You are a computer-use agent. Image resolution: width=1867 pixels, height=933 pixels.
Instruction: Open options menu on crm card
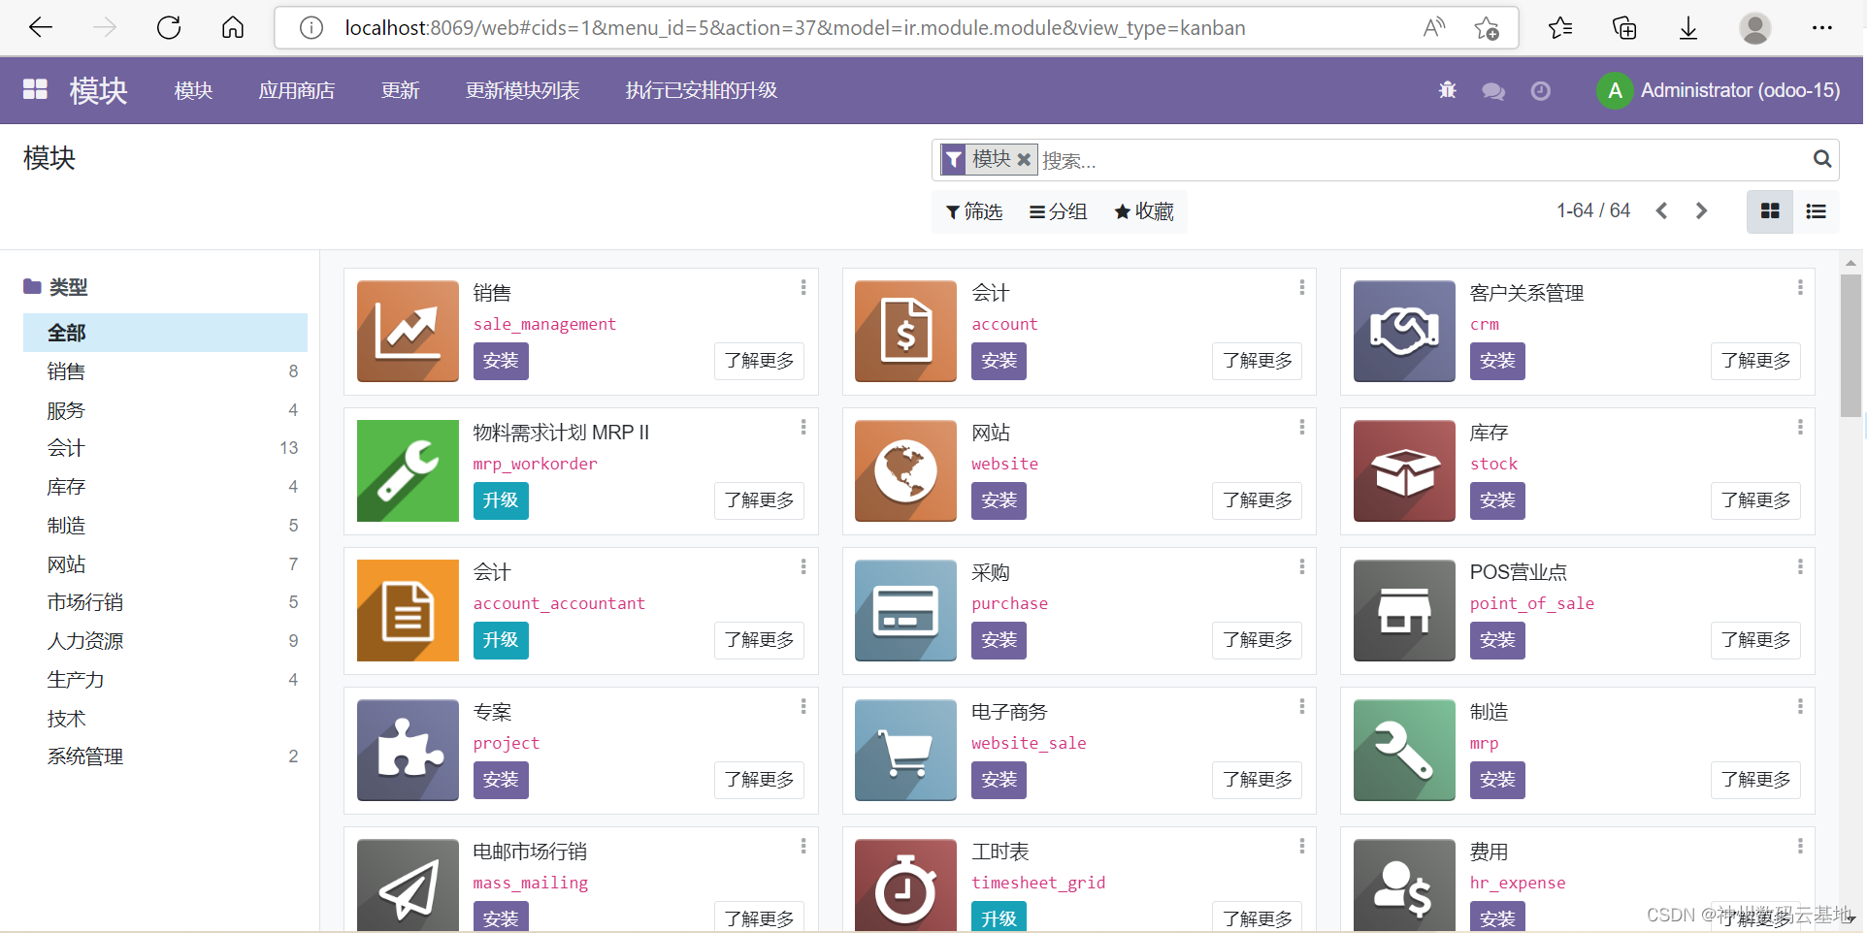point(1800,287)
